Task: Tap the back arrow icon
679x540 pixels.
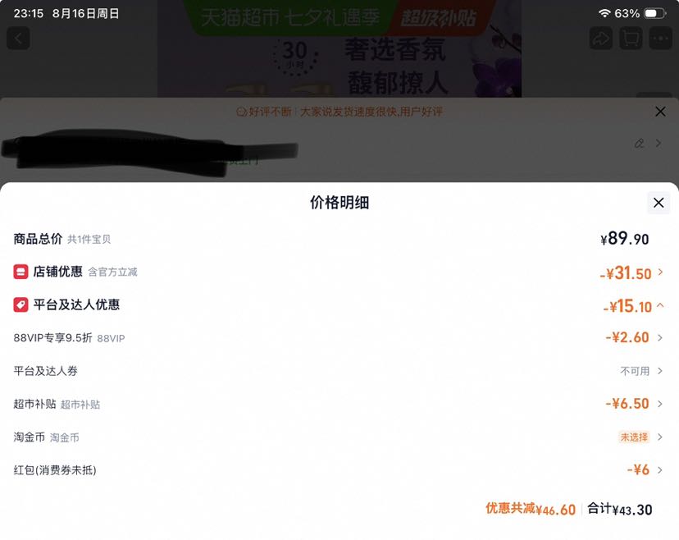Action: tap(18, 39)
